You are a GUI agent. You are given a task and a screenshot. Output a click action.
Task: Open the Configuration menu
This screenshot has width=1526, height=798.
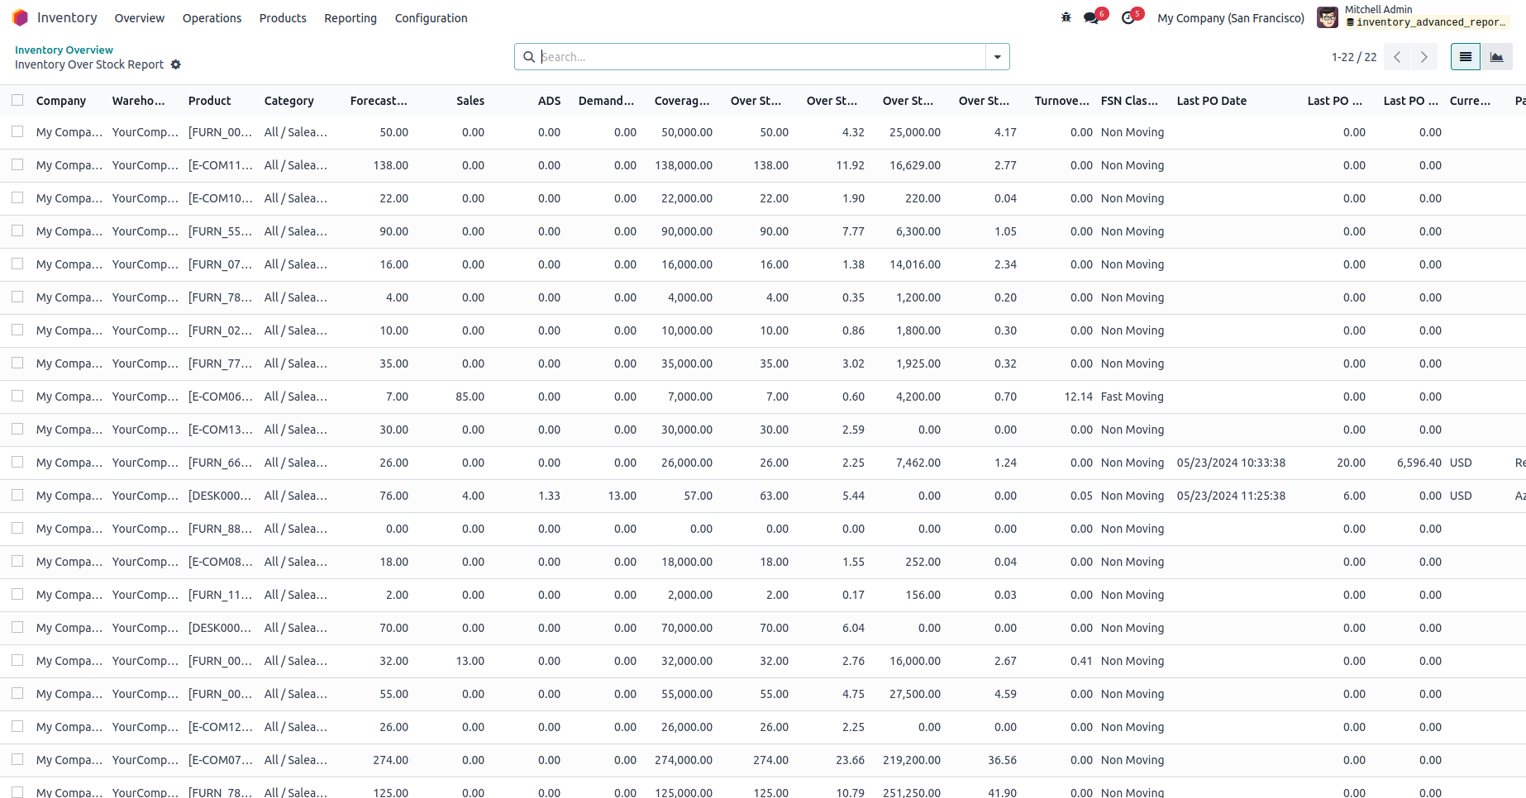(x=431, y=18)
